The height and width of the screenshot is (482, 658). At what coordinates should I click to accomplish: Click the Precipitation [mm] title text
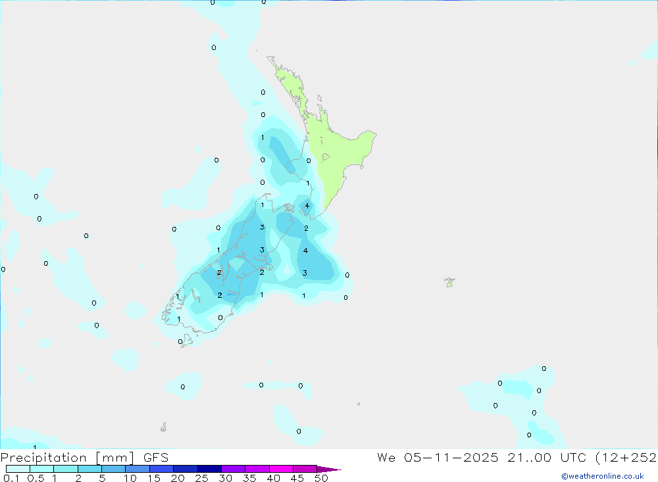(x=68, y=457)
